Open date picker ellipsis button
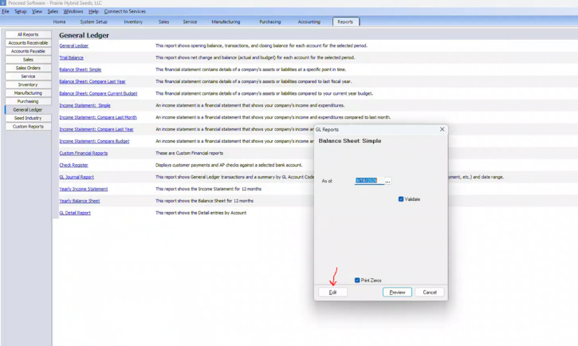 pos(387,181)
